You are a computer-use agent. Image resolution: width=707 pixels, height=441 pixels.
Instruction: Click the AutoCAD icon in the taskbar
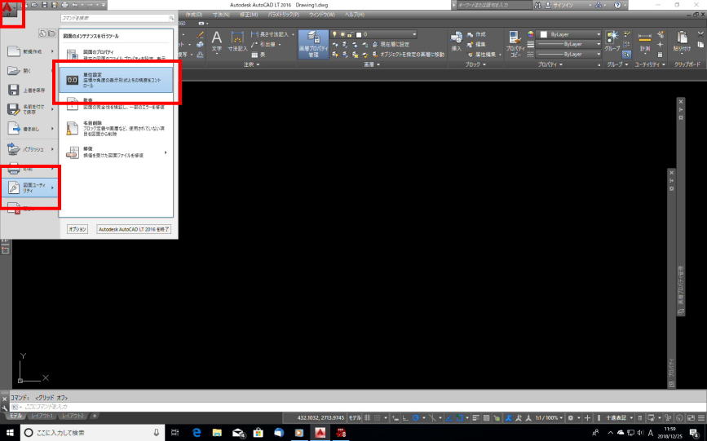tap(320, 432)
